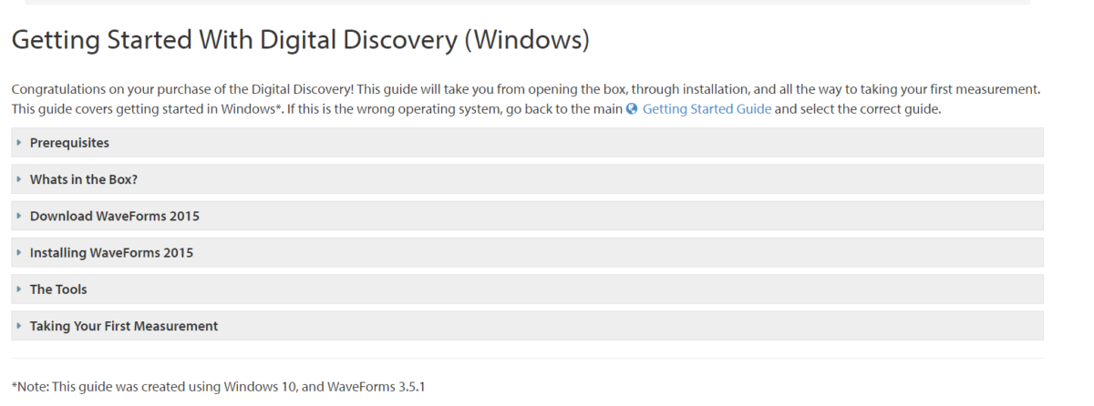Click the triangle arrow beside Whats in the Box?
The width and height of the screenshot is (1094, 406).
(x=19, y=179)
